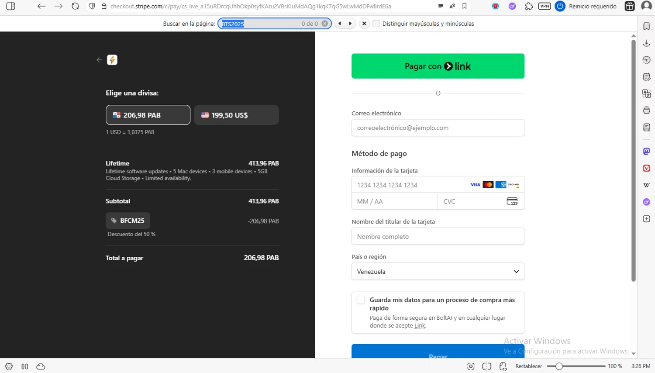This screenshot has height=373, width=655.
Task: Clear the find-in-page search field
Action: point(325,24)
